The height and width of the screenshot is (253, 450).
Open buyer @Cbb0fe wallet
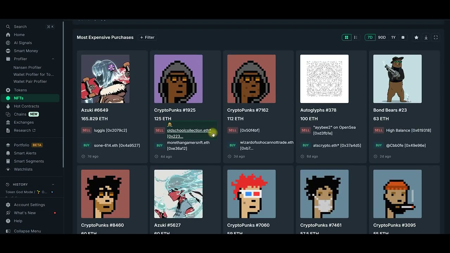[x=406, y=145]
